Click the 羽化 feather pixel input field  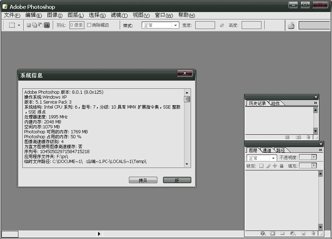tap(77, 25)
